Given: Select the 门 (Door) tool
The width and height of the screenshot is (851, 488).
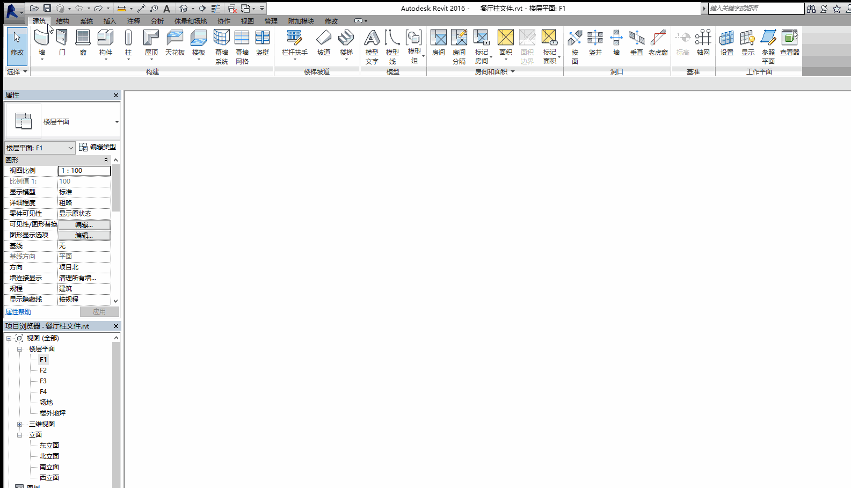Looking at the screenshot, I should coord(62,42).
